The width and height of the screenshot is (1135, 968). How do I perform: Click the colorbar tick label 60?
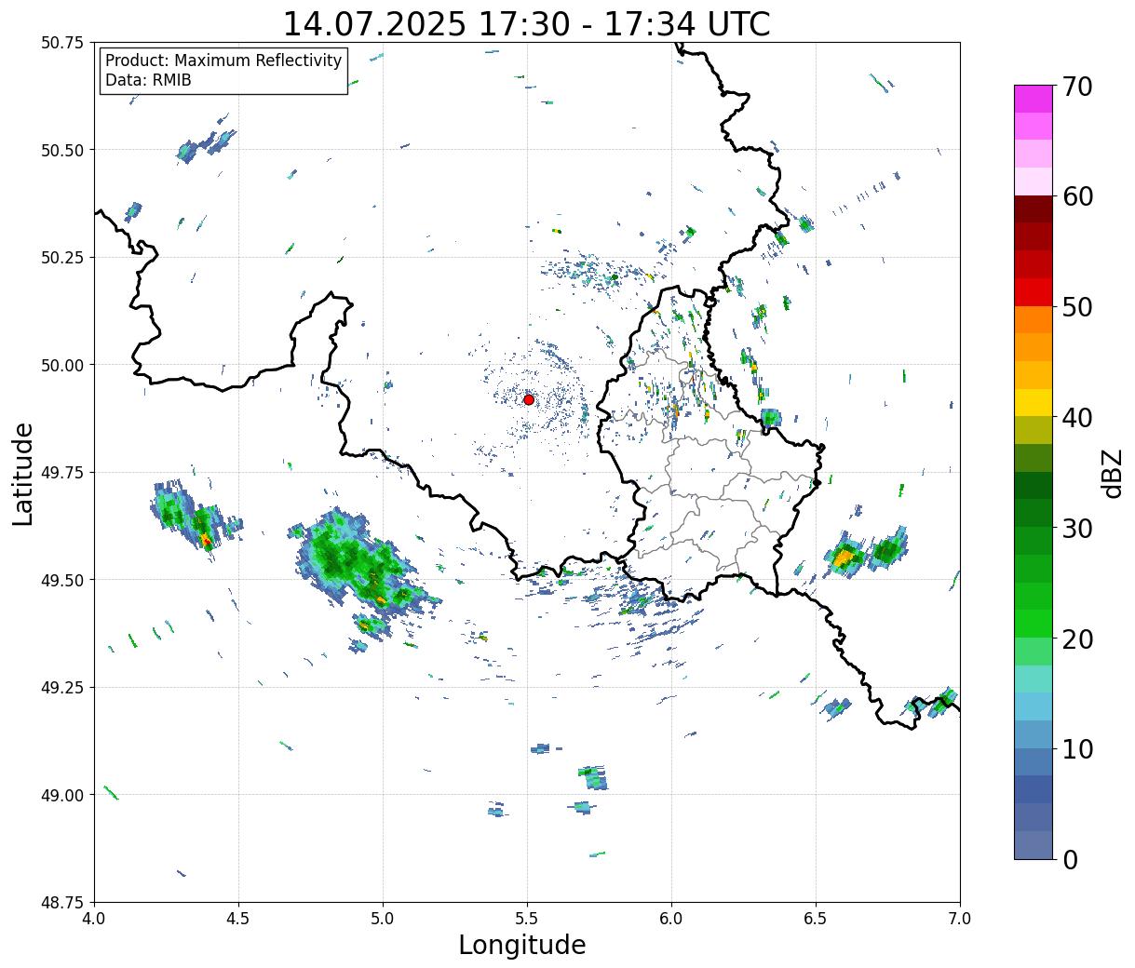[x=1077, y=196]
